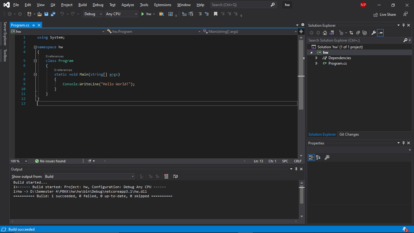This screenshot has height=233, width=414.
Task: Open the Debug menu
Action: pos(98,5)
